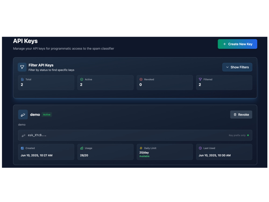Click the small key icon before esk_XYcB
Image resolution: width=269 pixels, height=202 pixels.
click(x=23, y=135)
